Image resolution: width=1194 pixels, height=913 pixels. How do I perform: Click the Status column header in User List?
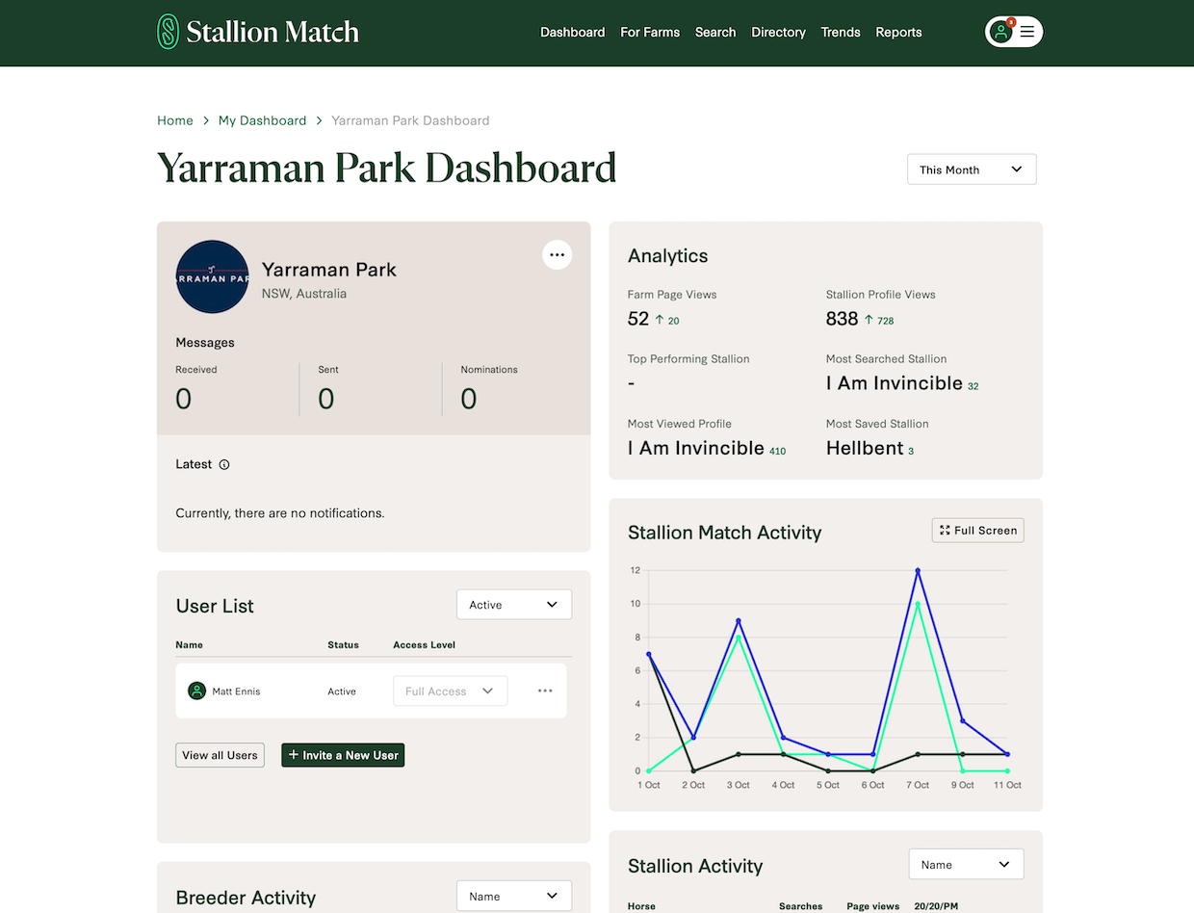[x=343, y=645]
